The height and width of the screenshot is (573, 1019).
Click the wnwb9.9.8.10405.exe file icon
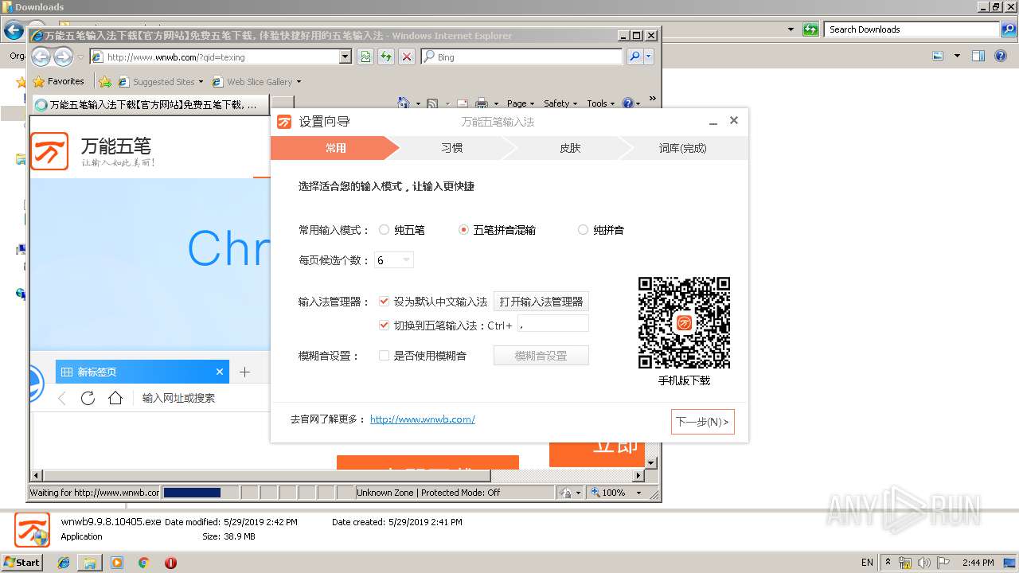[x=33, y=530]
